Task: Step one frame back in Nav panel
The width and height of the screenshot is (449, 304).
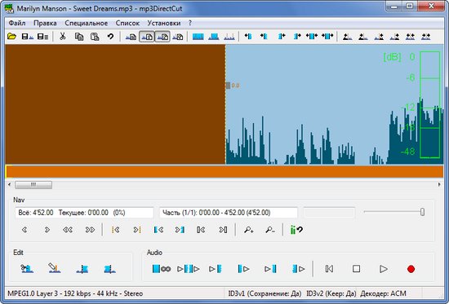Action: click(24, 229)
